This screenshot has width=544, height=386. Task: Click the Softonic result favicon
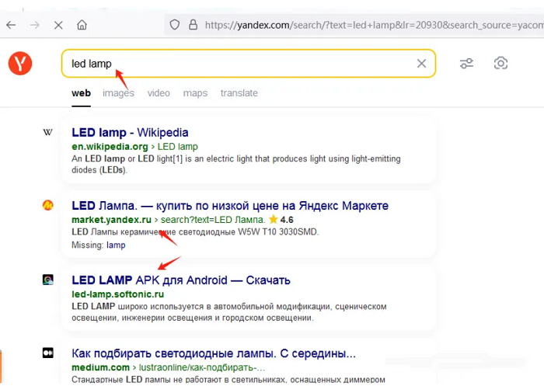48,280
